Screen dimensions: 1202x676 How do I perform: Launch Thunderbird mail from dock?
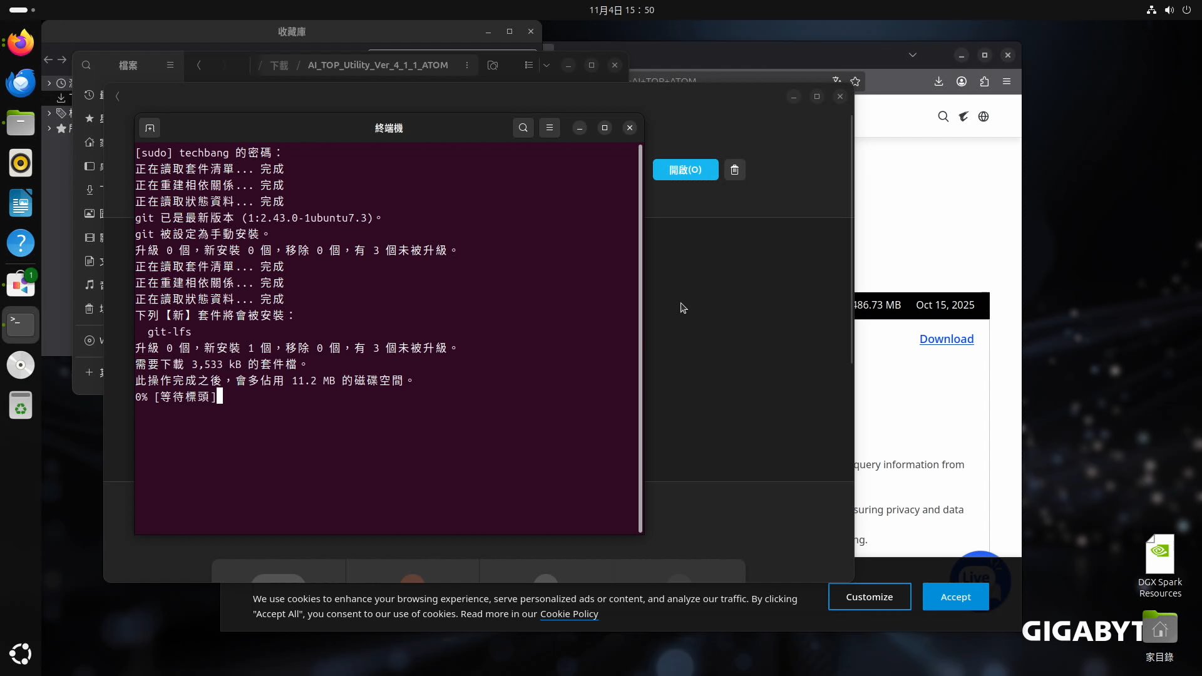click(21, 83)
